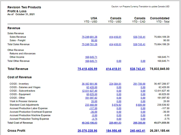Image resolution: width=181 pixels, height=135 pixels.
Task: Click Canada USD Total Other Revenue 0.00
Action: pyautogui.click(x=119, y=61)
